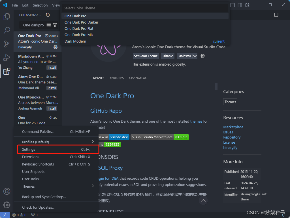
Task: Select User Snippets menu entry
Action: [56, 171]
